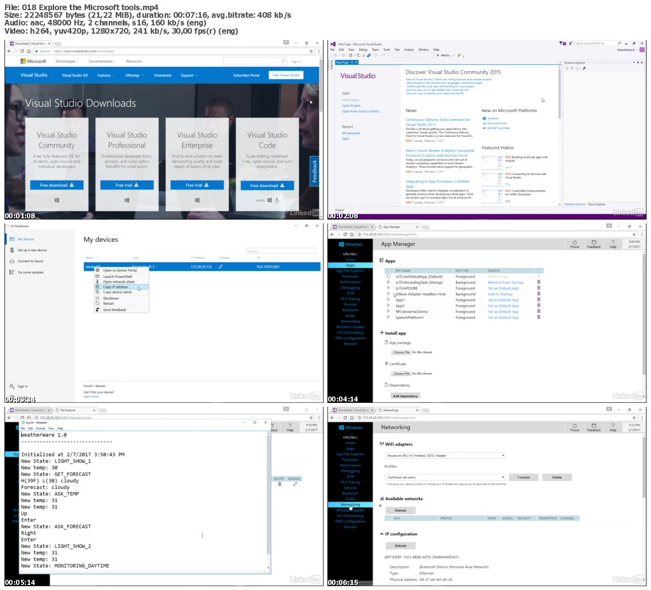Open Format menu in log.txt Notepad

pyautogui.click(x=40, y=428)
